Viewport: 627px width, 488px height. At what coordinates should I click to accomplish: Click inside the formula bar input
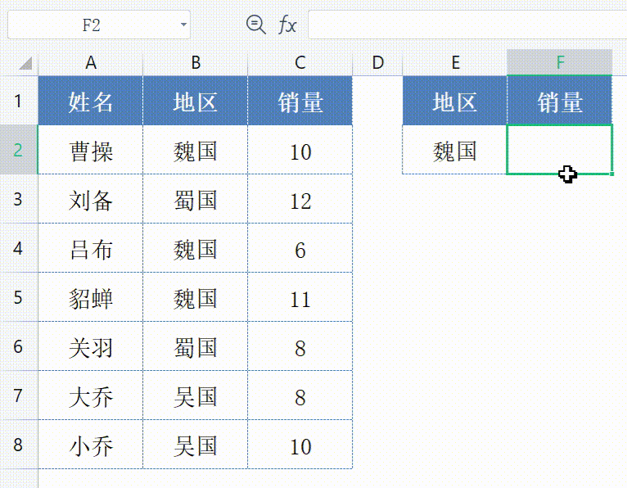pyautogui.click(x=467, y=25)
